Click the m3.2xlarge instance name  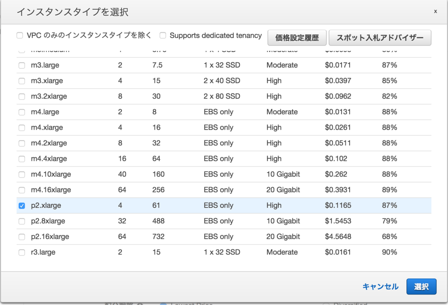(49, 96)
